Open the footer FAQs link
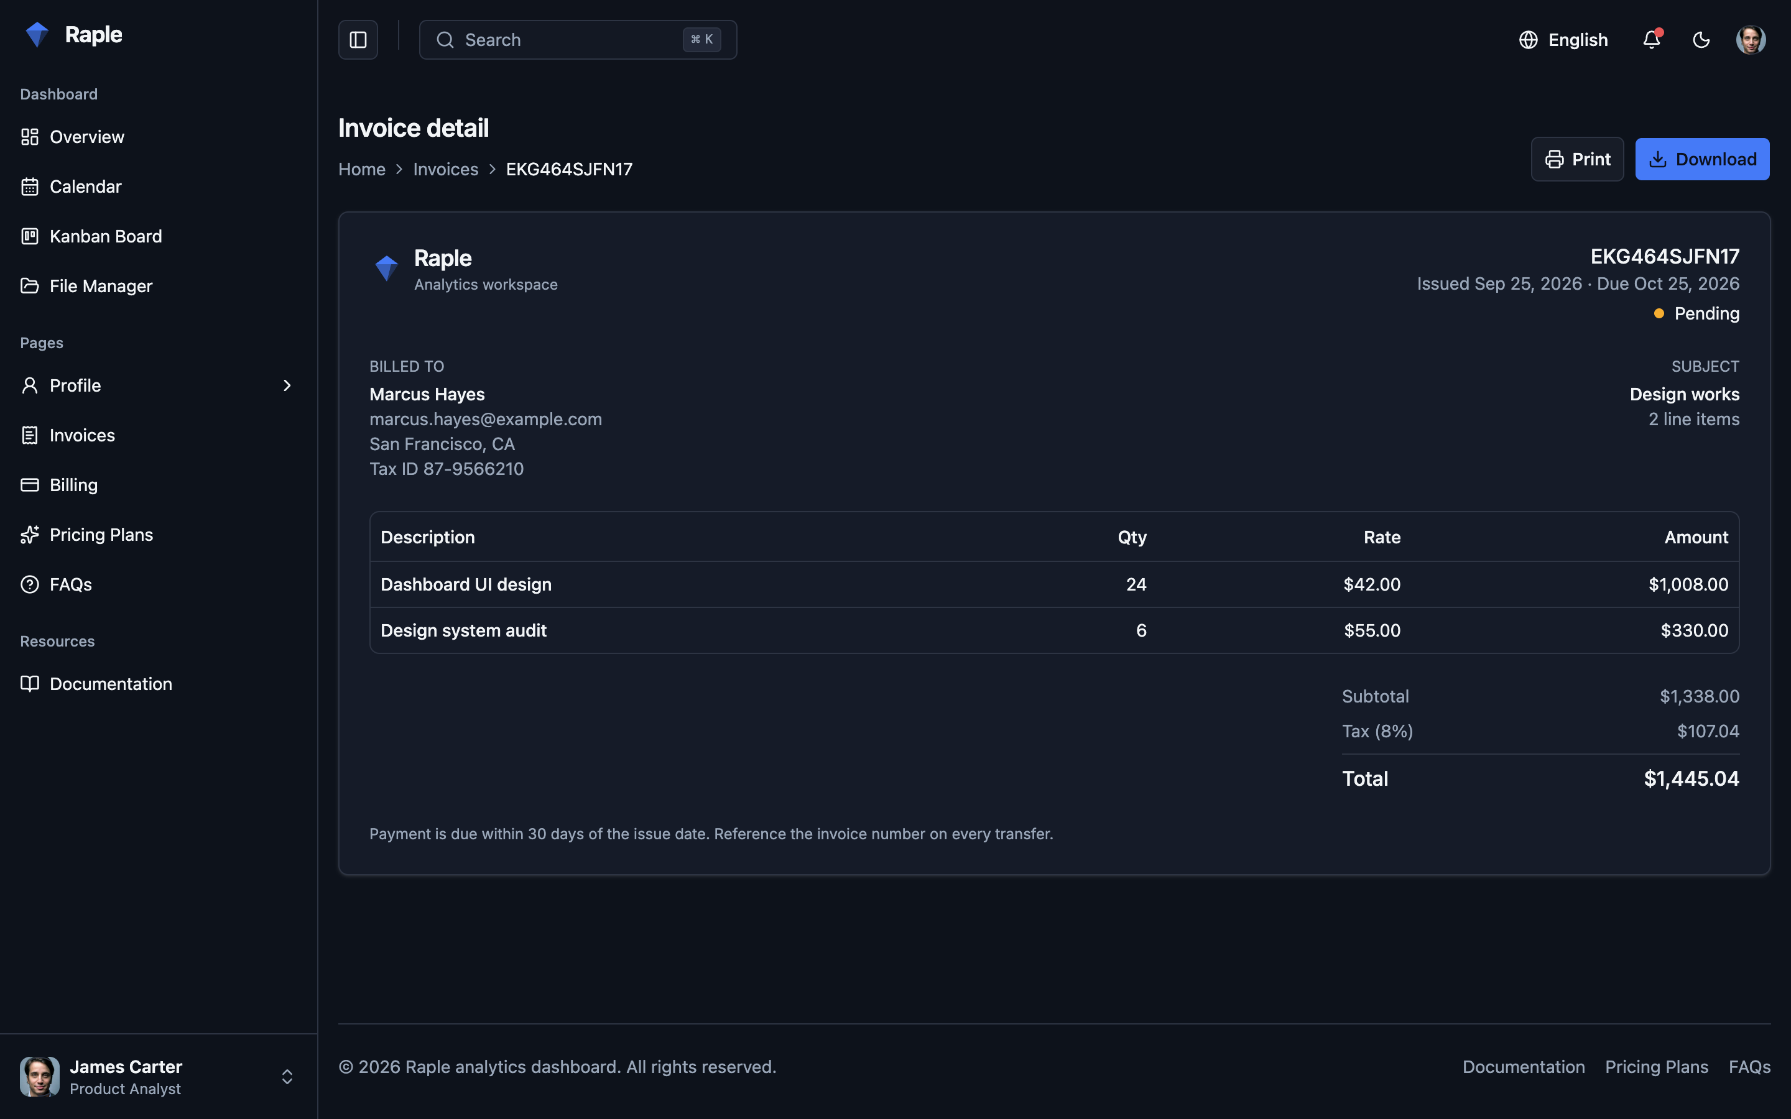 [1749, 1066]
